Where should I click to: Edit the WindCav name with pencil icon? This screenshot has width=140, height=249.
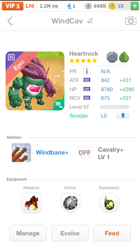click(x=90, y=21)
